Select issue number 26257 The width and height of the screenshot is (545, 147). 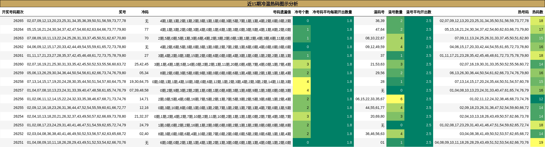coord(18,90)
